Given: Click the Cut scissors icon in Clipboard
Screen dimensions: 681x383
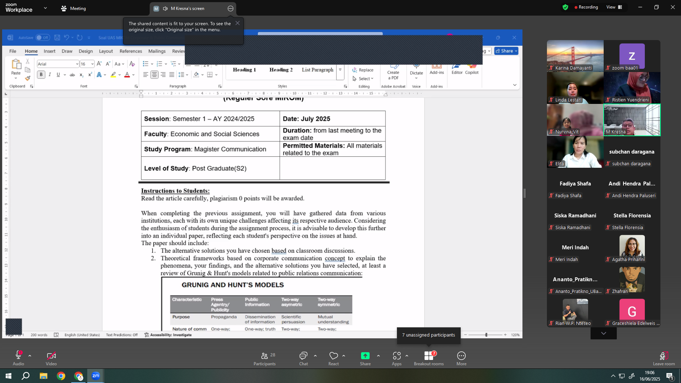Looking at the screenshot, I should (28, 61).
